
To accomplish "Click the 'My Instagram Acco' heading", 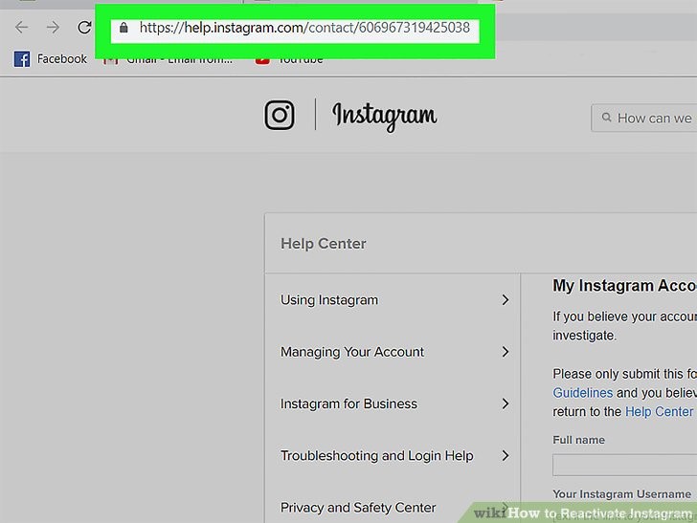I will click(x=624, y=286).
